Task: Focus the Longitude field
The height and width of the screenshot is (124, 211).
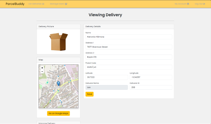Action: (151, 77)
